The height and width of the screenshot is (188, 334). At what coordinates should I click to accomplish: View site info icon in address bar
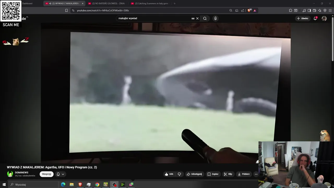point(73,10)
